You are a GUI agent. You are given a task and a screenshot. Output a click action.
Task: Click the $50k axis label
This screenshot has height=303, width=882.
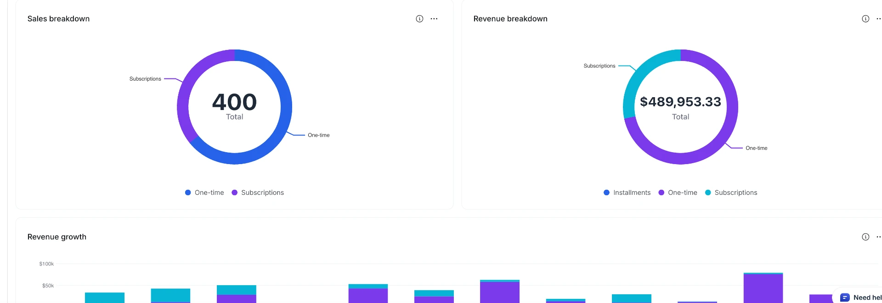pyautogui.click(x=48, y=286)
